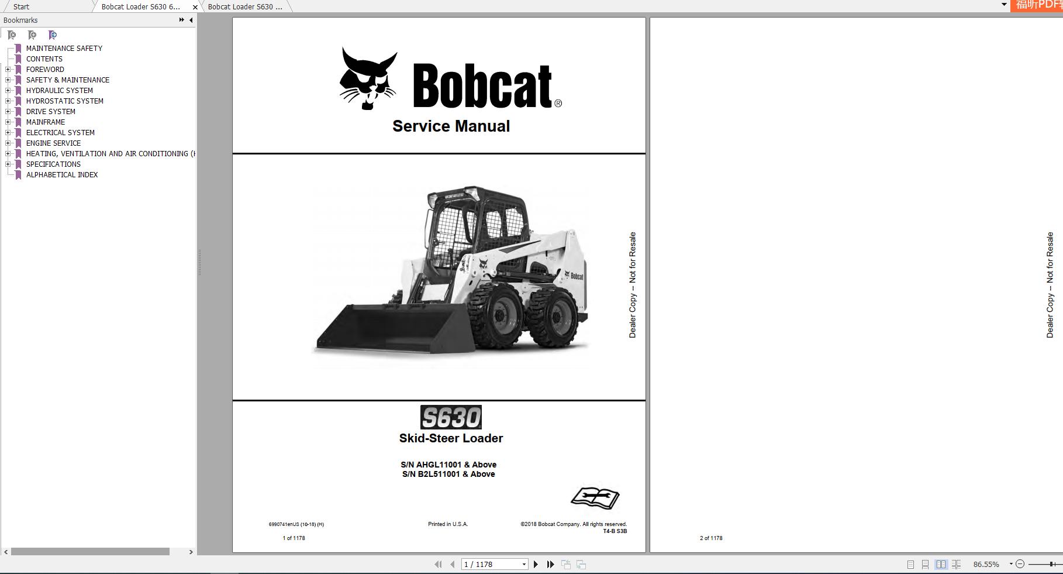Click the next view icon on the status bar
Image resolution: width=1063 pixels, height=574 pixels.
[581, 564]
